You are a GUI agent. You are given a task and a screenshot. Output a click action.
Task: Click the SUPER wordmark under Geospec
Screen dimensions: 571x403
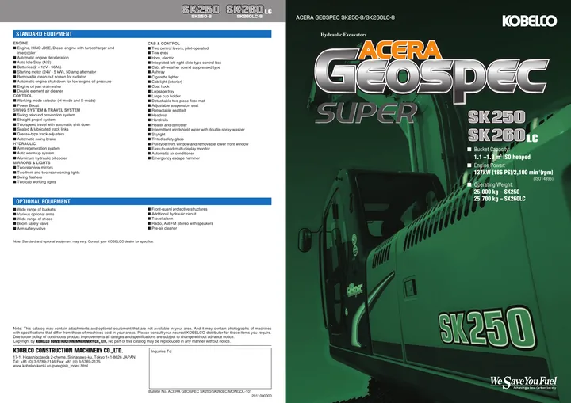point(366,112)
